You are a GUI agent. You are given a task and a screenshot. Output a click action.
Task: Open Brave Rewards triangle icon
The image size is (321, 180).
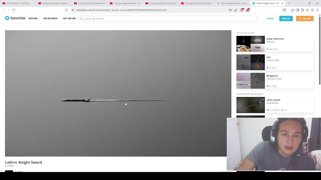(248, 10)
